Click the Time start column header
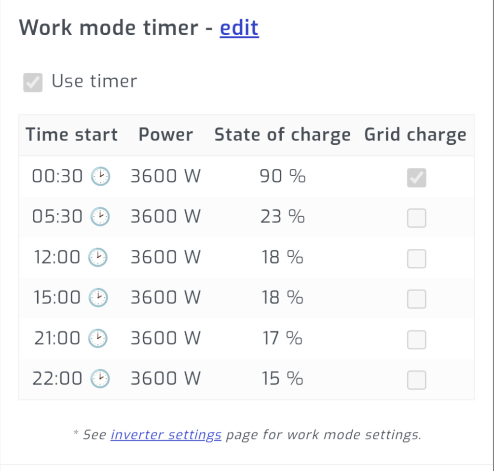This screenshot has width=494, height=471. [x=71, y=135]
